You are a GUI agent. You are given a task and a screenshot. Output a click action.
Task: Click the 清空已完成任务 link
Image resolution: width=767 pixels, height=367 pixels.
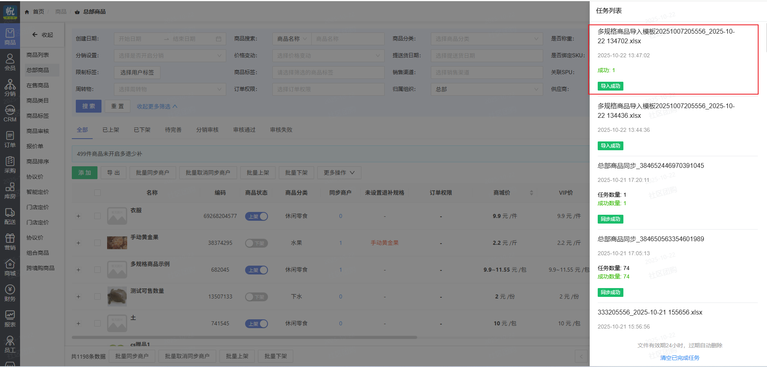pyautogui.click(x=680, y=358)
